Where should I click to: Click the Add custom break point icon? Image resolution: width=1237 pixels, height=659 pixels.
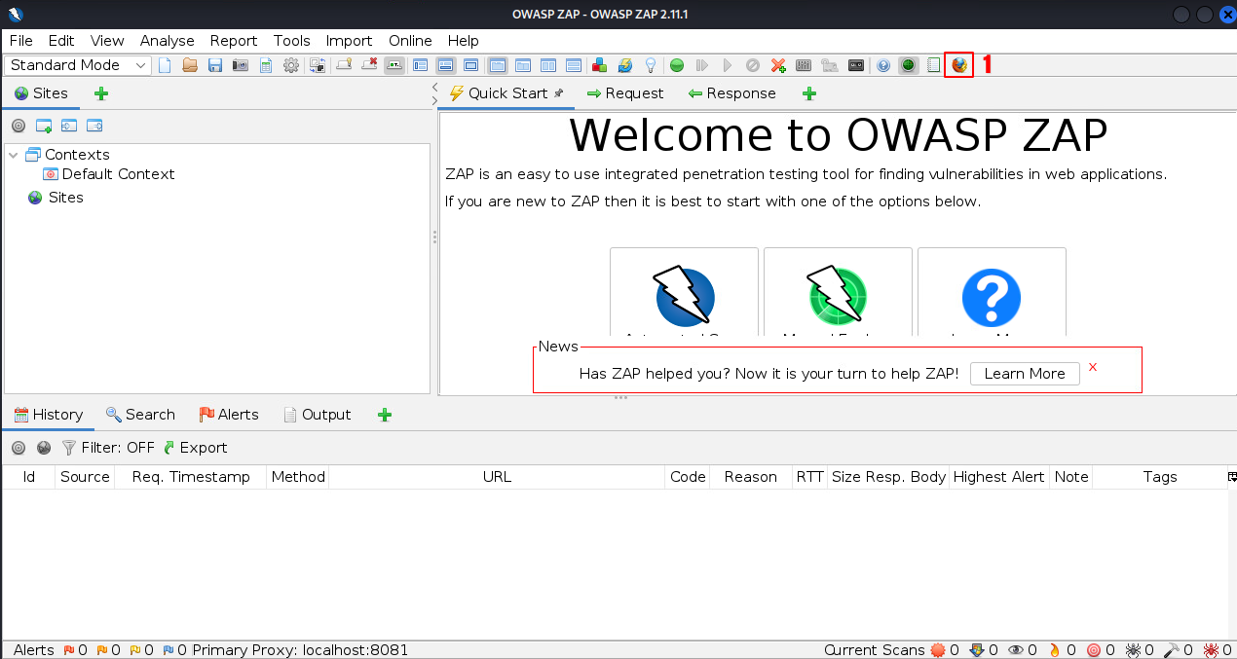(778, 65)
